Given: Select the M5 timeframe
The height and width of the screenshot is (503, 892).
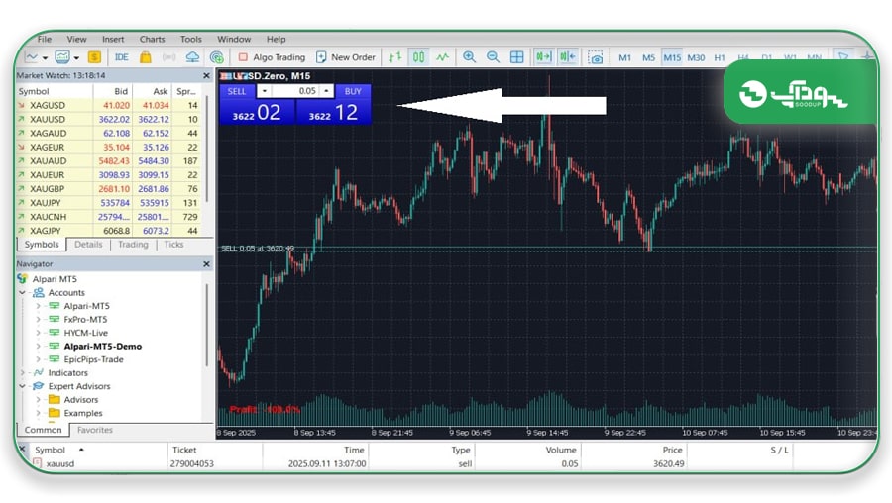Looking at the screenshot, I should [648, 57].
